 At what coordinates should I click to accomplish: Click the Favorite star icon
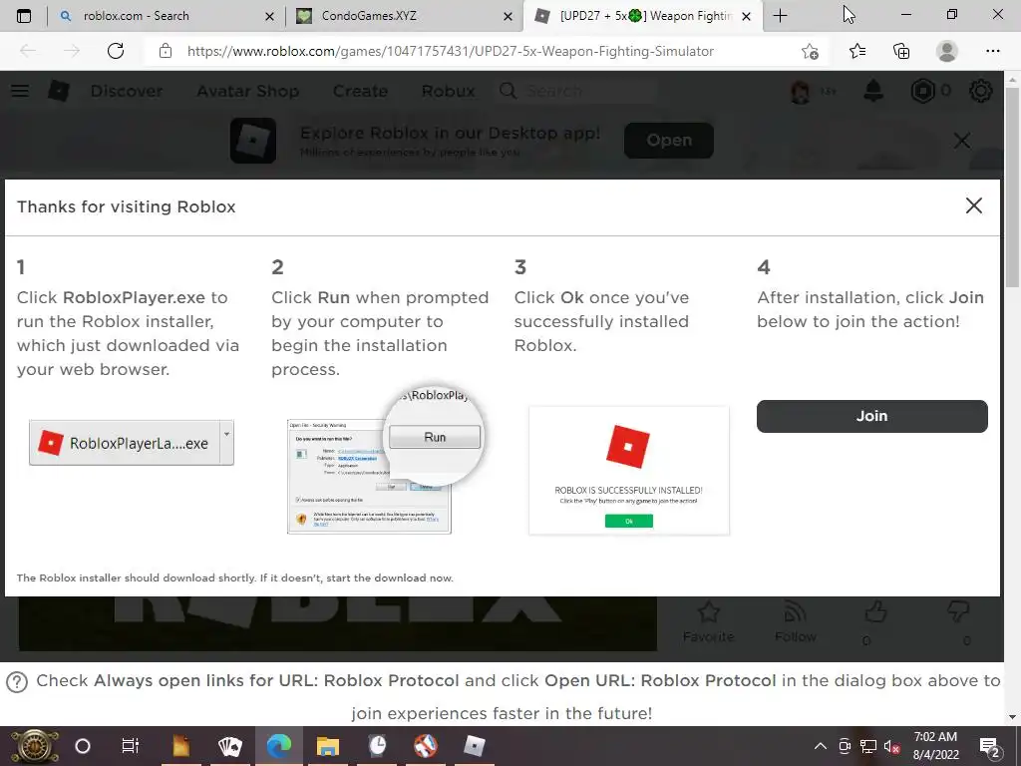(x=709, y=612)
